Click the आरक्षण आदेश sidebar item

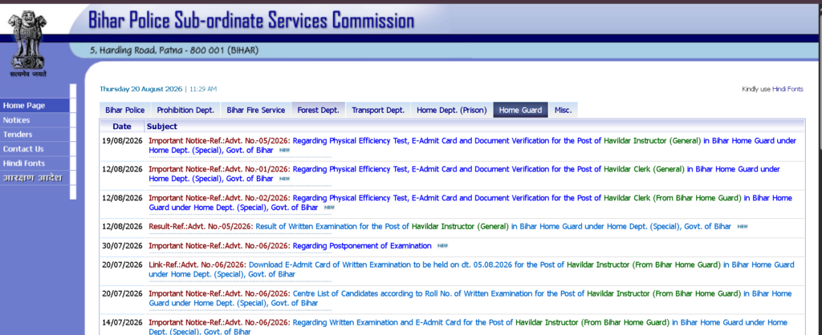coord(35,178)
